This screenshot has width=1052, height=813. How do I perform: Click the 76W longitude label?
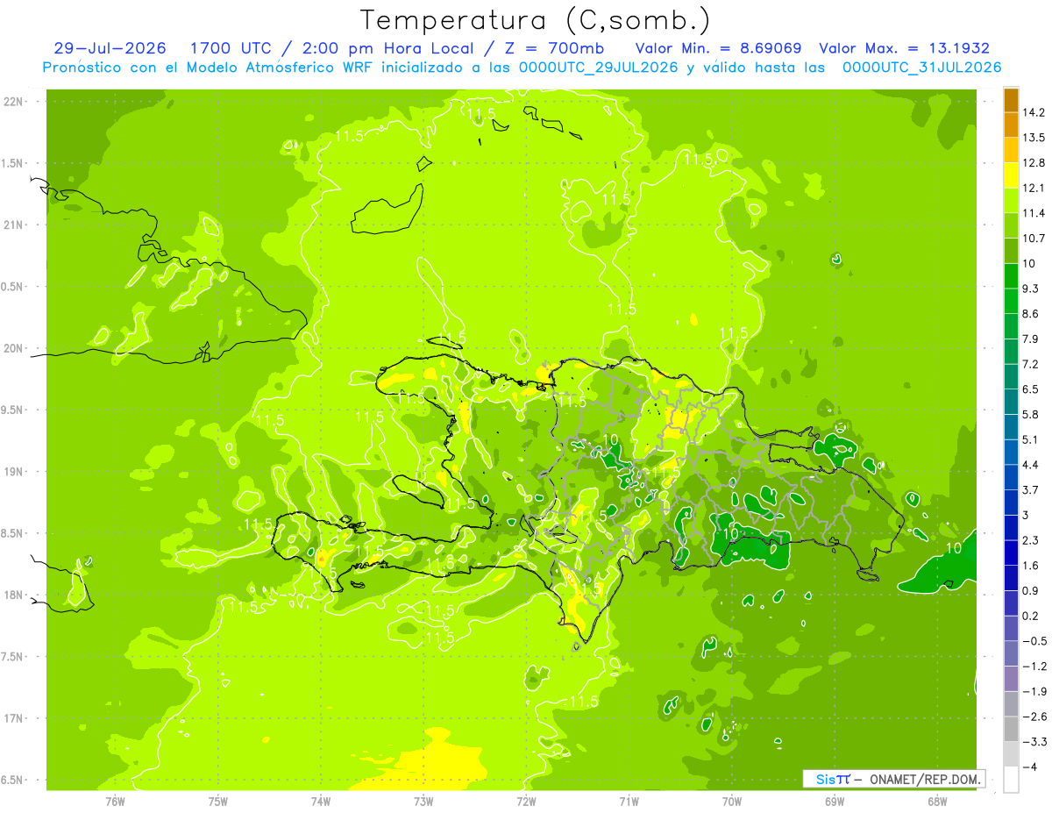pos(115,801)
